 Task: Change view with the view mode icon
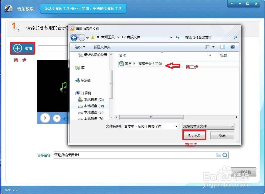point(207,47)
